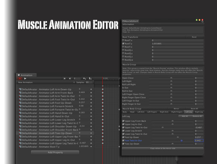Click the property icon for Left Lower Leg Stretch

click(x=20, y=120)
